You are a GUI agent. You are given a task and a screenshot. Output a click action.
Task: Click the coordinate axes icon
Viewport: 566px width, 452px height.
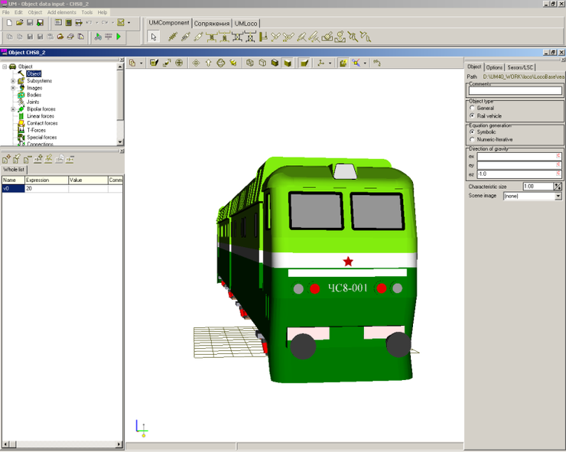(321, 63)
